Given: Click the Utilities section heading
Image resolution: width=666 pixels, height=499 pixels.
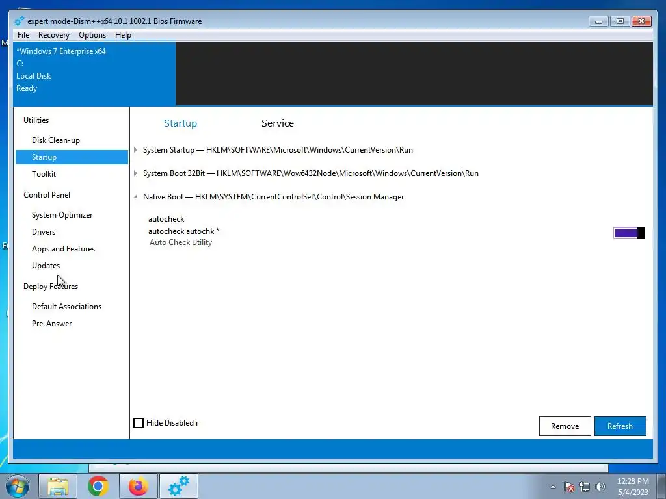Looking at the screenshot, I should pyautogui.click(x=36, y=120).
